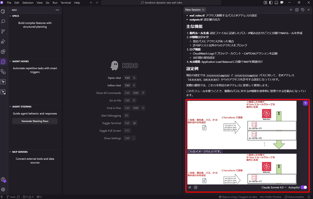Viewport: 313px width, 199px height.
Task: Open the Manage gear icon
Action: (3, 189)
